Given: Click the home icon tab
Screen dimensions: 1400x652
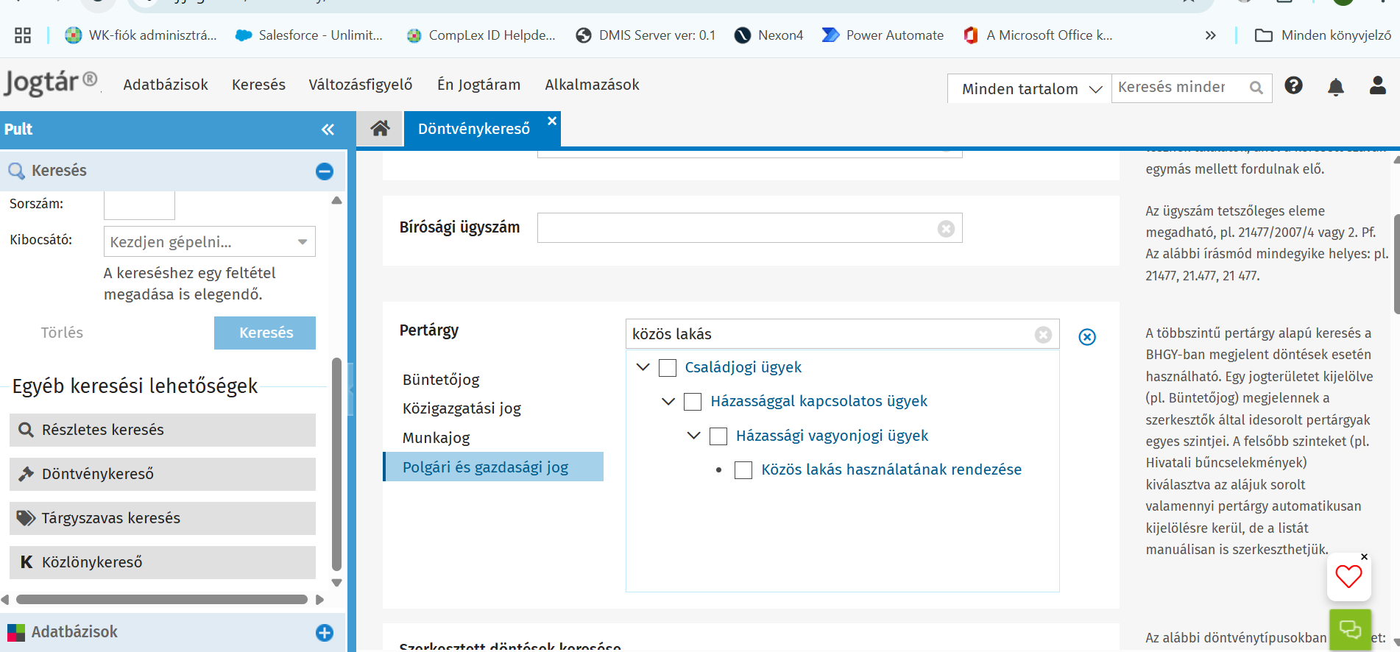Looking at the screenshot, I should (x=380, y=129).
